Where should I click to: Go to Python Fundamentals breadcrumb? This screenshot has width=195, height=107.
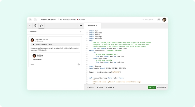(48, 20)
